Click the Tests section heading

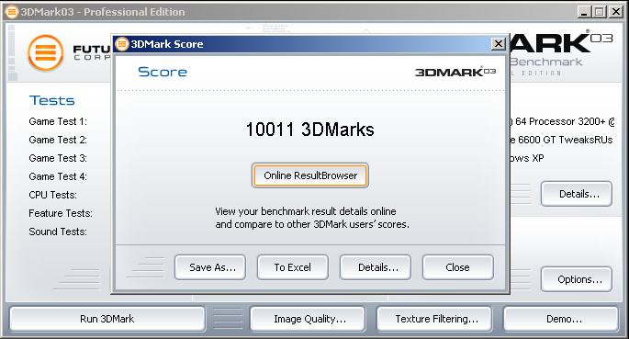[x=51, y=100]
